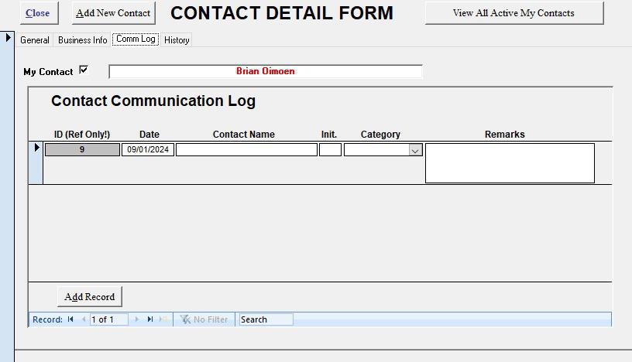
Task: Select the Comm Log tab
Action: [136, 39]
